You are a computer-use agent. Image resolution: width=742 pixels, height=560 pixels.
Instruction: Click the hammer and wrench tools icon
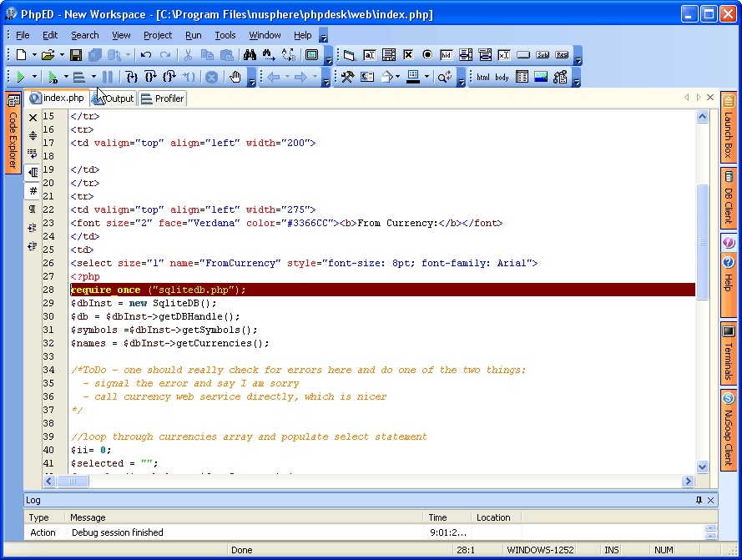346,77
